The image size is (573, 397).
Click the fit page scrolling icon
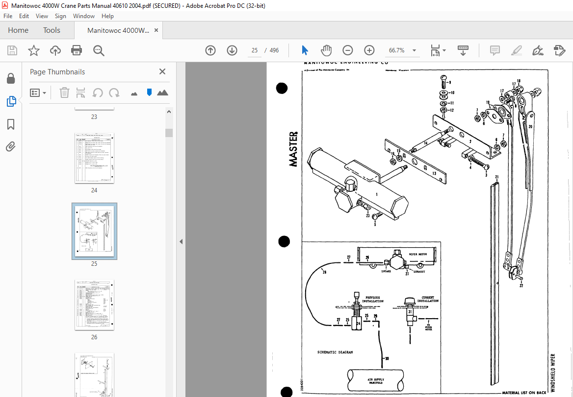tap(435, 50)
